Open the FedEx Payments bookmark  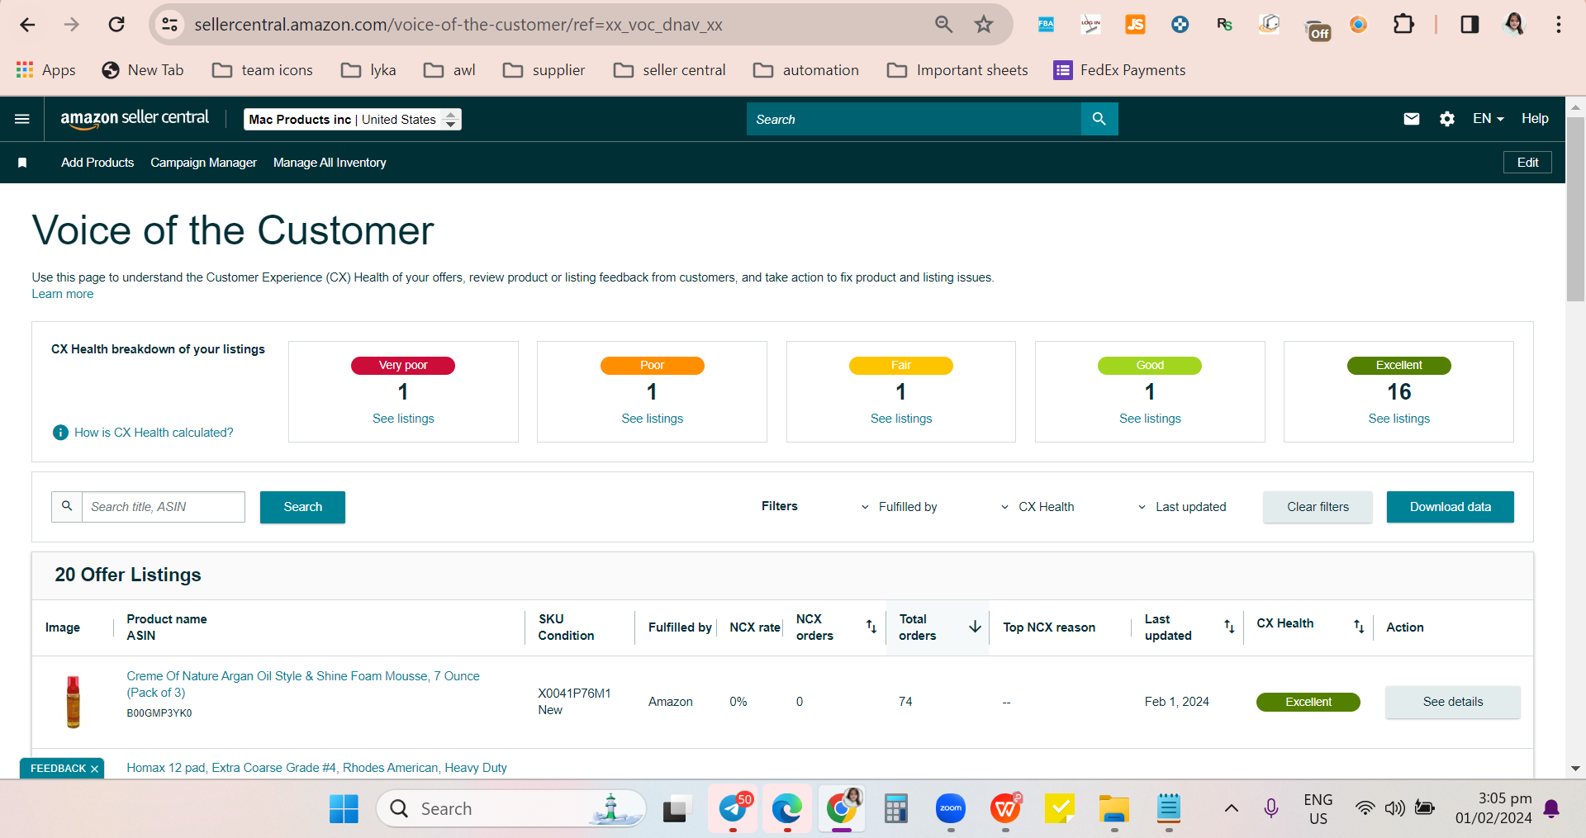1119,70
